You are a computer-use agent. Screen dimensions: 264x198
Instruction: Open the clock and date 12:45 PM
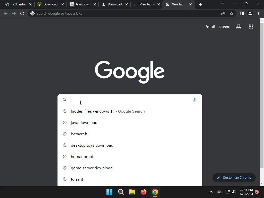(x=246, y=192)
